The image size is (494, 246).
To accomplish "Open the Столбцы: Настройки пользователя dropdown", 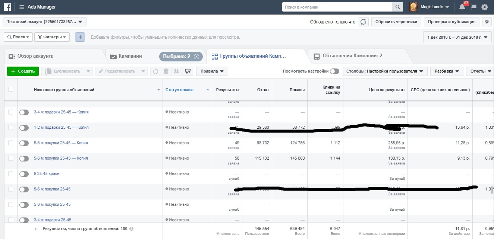I will click(385, 71).
